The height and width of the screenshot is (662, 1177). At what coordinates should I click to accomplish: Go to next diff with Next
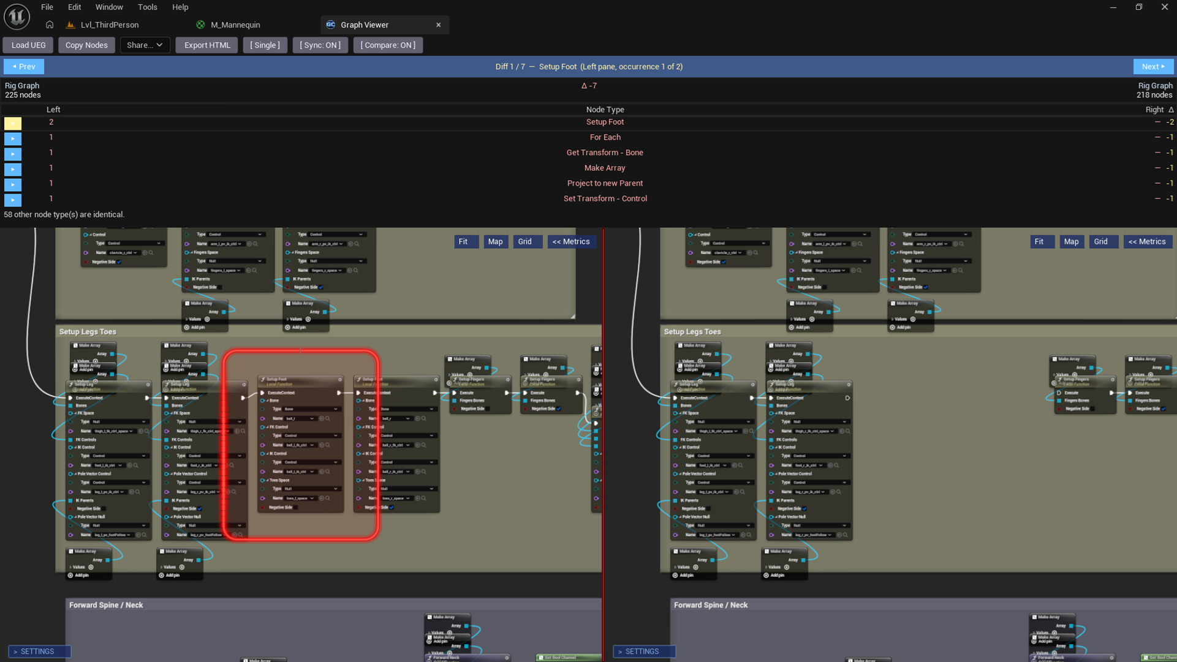tap(1153, 67)
